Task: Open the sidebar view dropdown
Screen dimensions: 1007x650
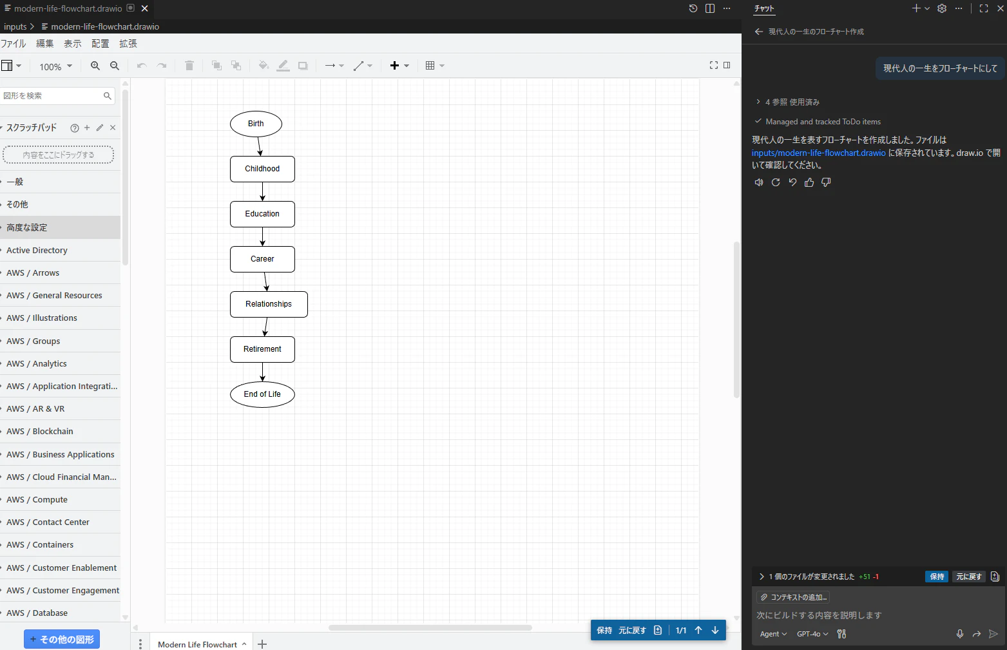Action: 12,66
